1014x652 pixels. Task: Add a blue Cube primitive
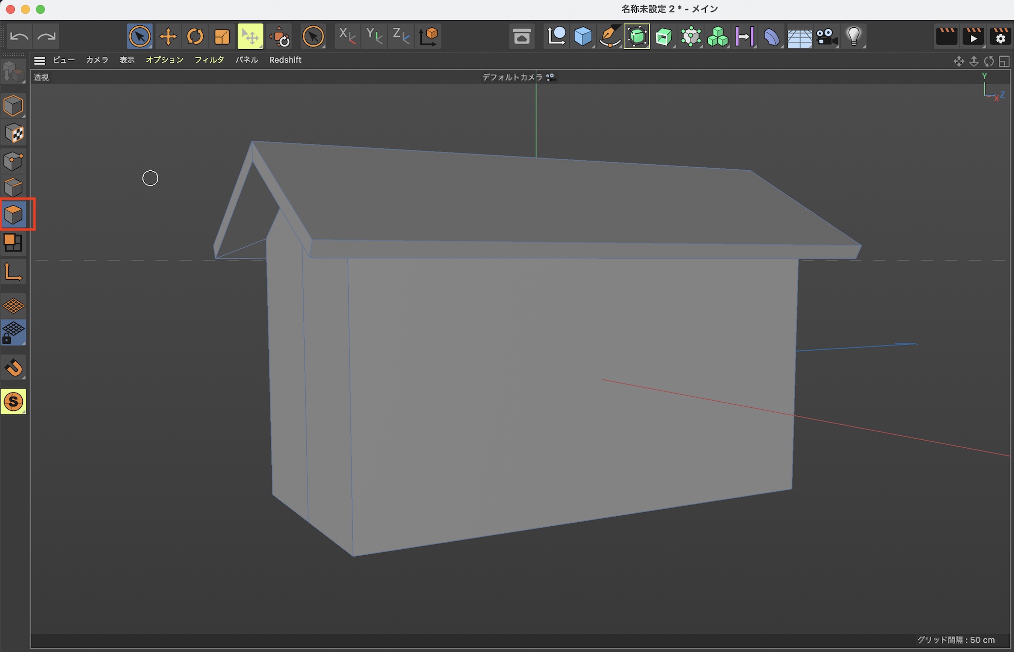[x=583, y=36]
